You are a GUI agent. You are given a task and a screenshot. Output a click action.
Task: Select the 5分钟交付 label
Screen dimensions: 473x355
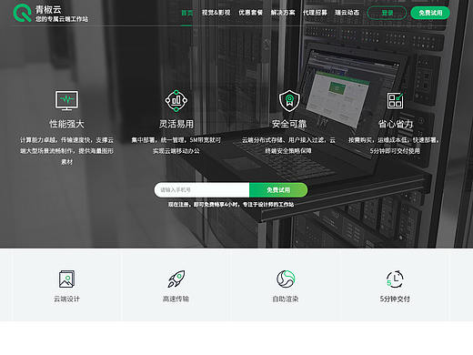pyautogui.click(x=395, y=299)
